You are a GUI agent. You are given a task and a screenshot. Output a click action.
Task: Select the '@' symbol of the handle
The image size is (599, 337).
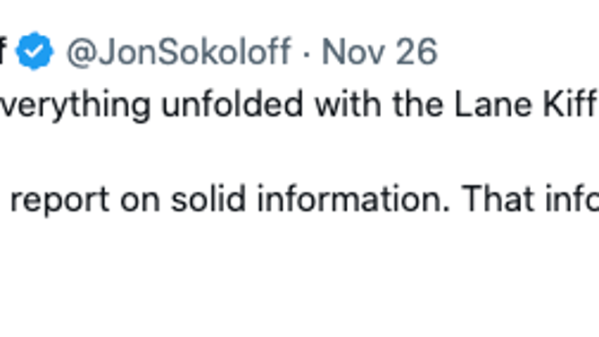[x=81, y=53]
